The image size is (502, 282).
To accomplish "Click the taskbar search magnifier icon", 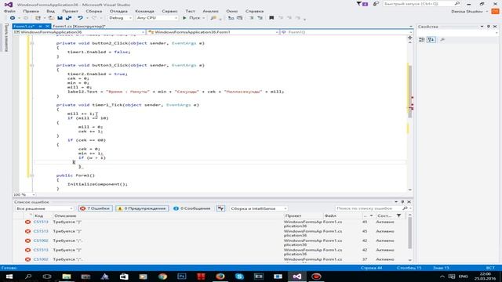I will [x=28, y=277].
